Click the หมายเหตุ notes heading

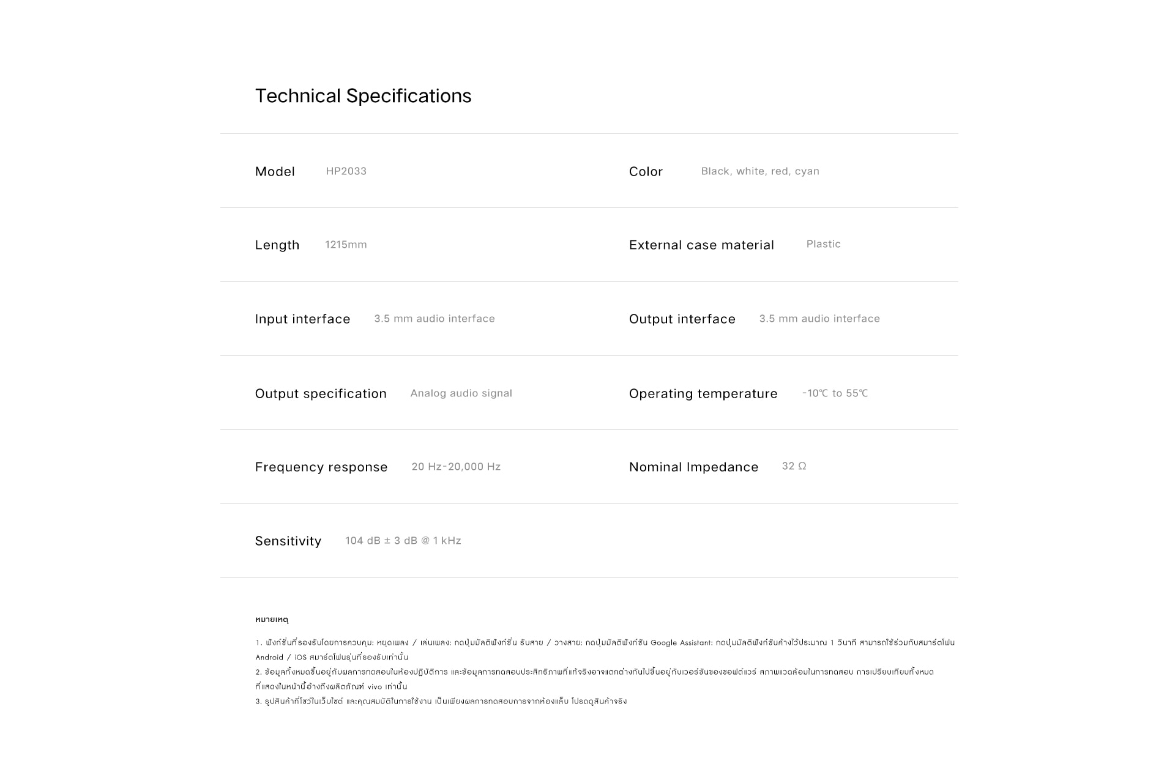coord(272,620)
